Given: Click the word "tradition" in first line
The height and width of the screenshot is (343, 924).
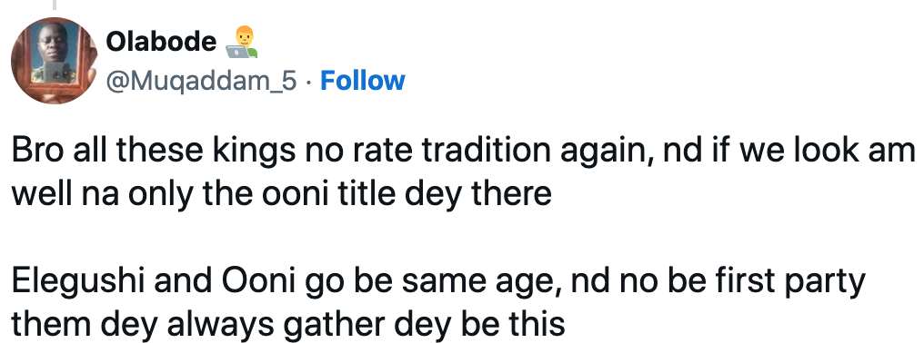Looking at the screenshot, I should [473, 152].
